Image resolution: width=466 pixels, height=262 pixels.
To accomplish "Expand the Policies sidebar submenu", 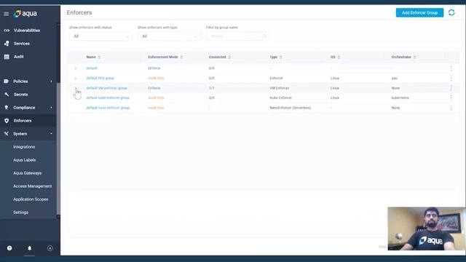I will tap(51, 82).
